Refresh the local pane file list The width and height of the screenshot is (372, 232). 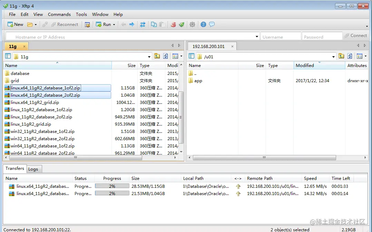(166, 56)
